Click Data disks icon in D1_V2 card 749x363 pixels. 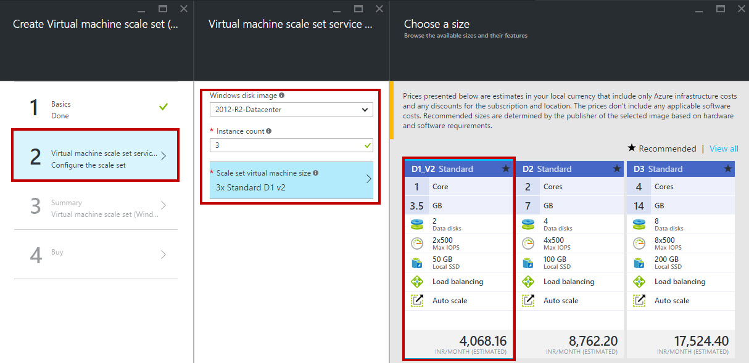click(417, 224)
